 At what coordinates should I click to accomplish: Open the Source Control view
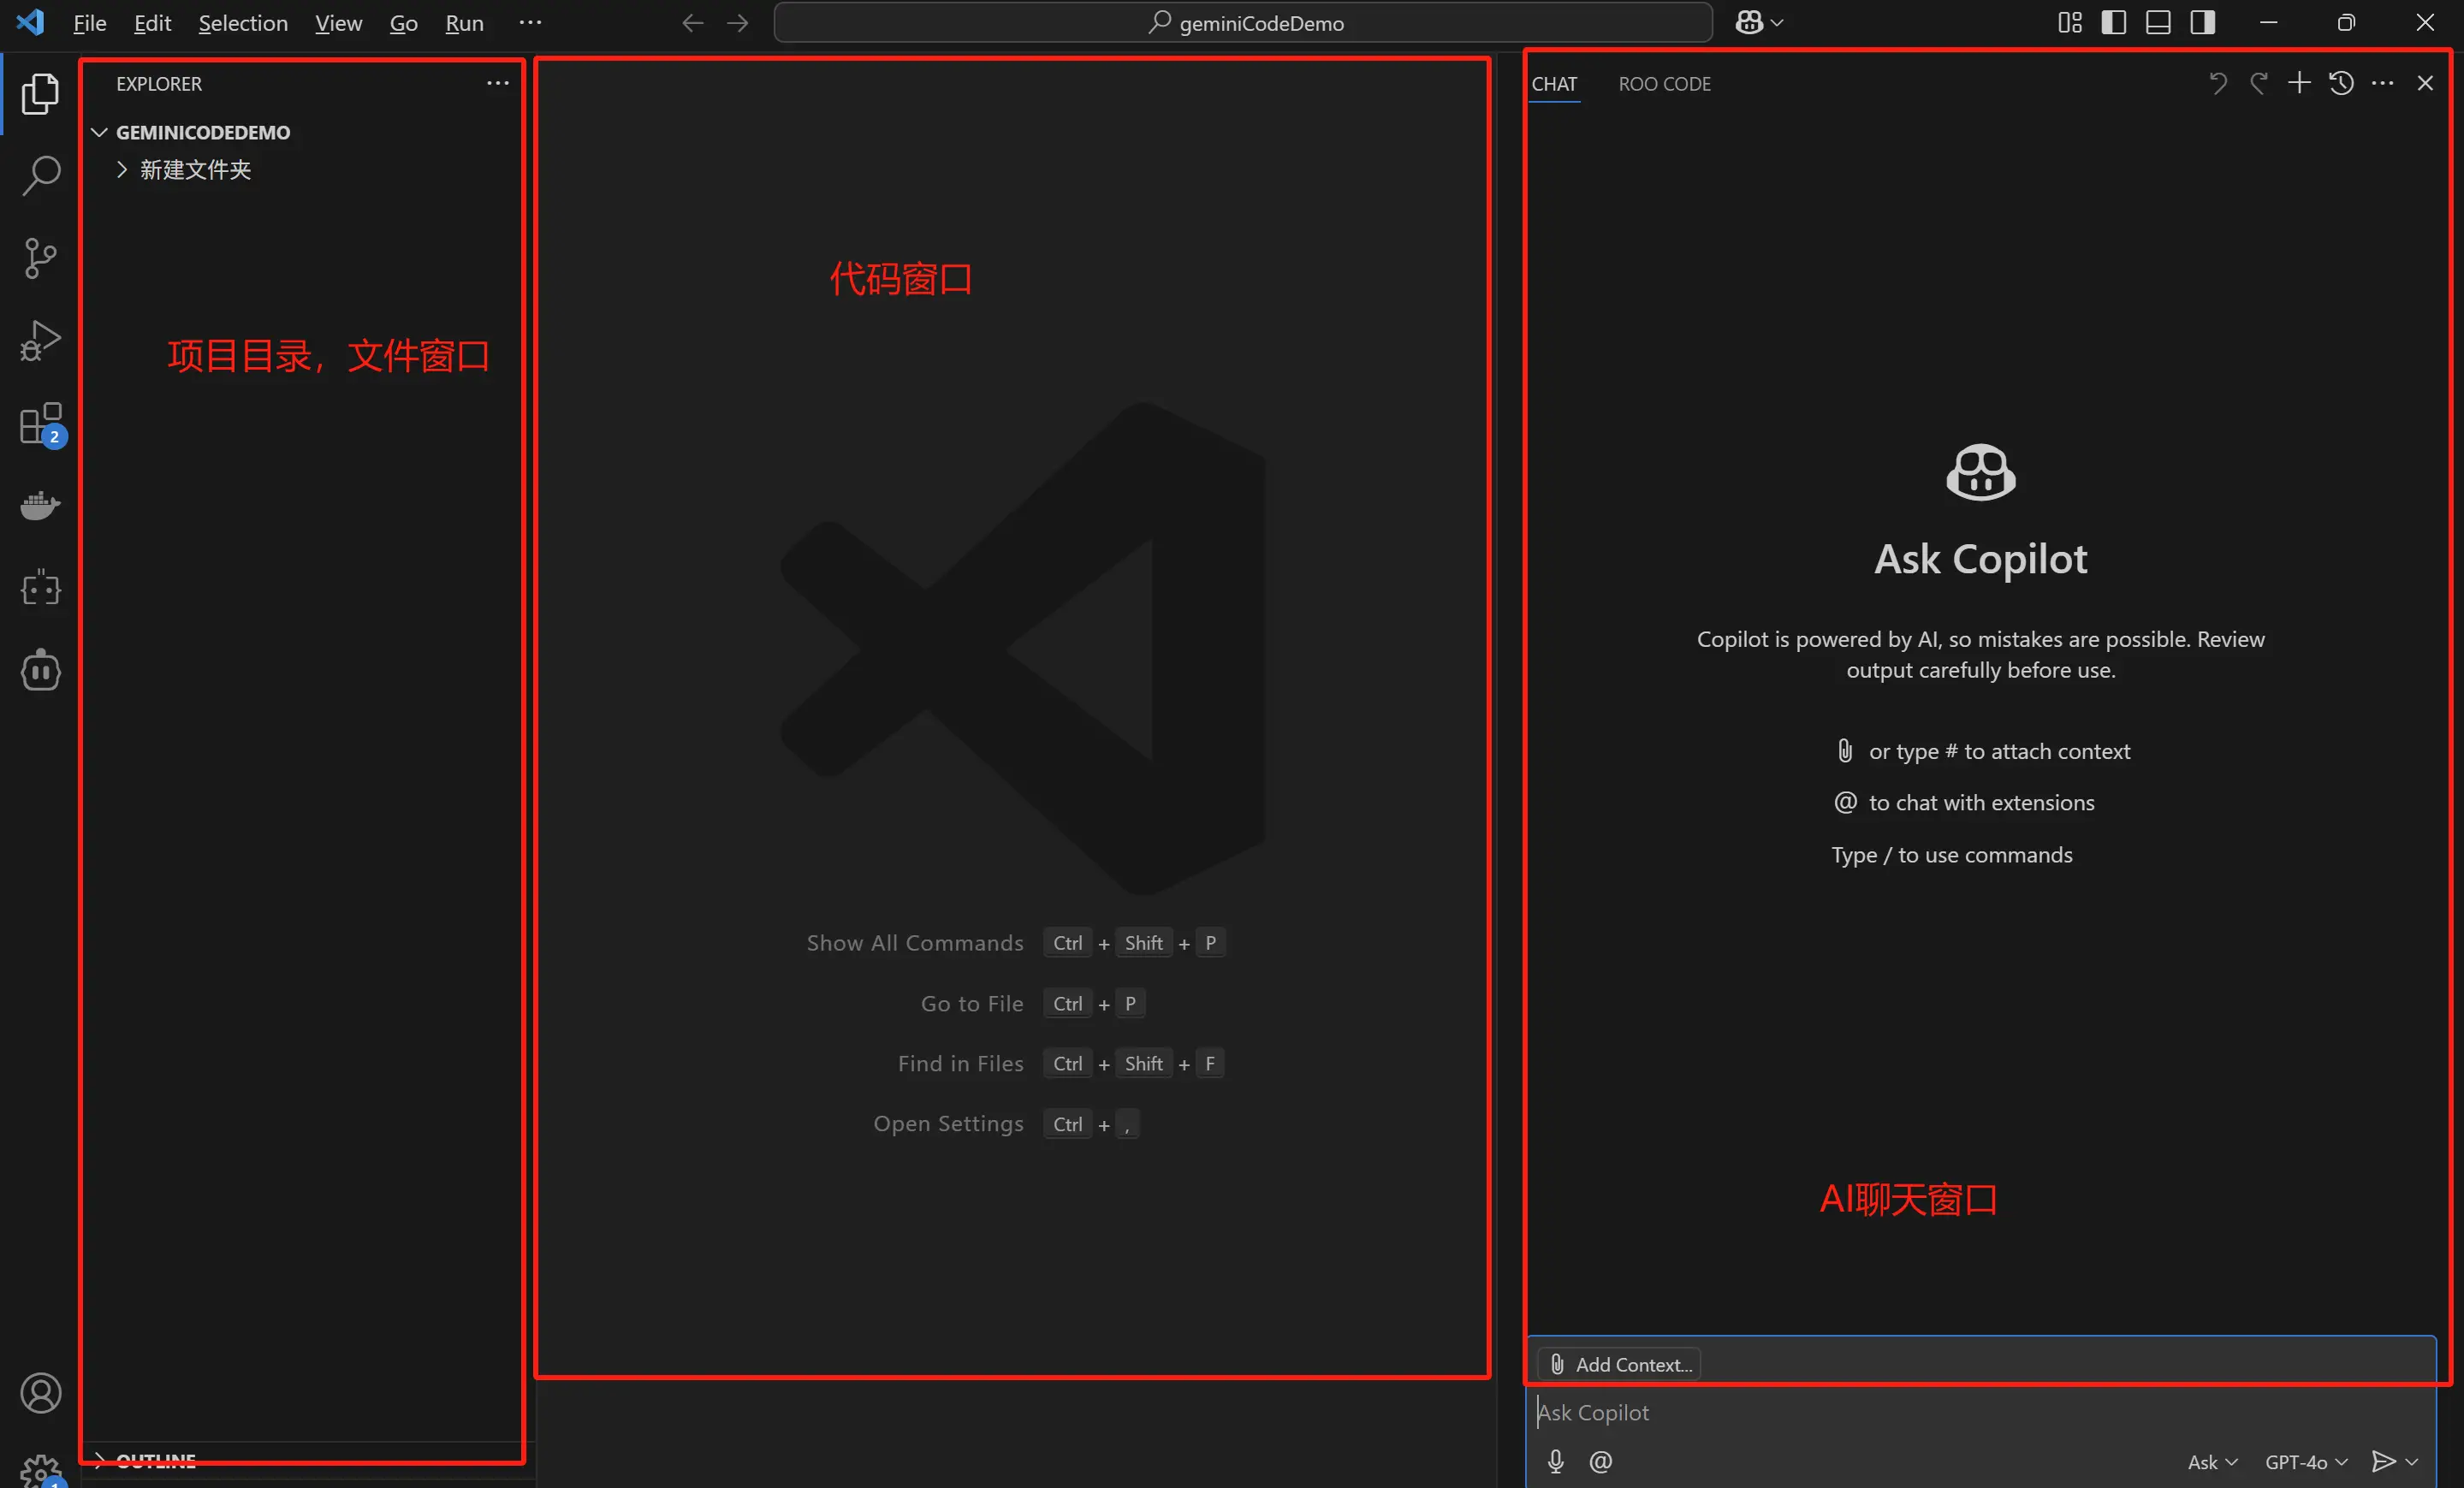tap(40, 258)
